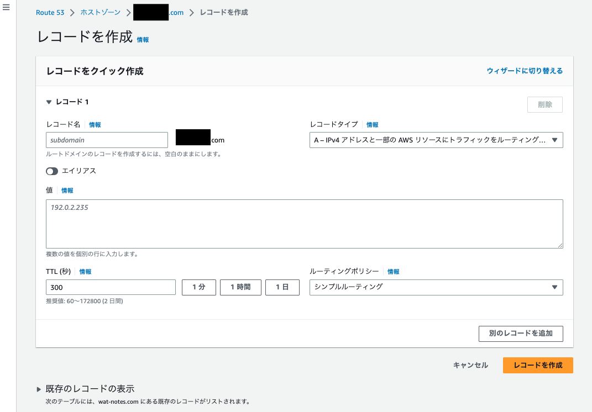Open the ルーティングポリシー routing policy dropdown
This screenshot has height=412, width=592.
pos(436,287)
